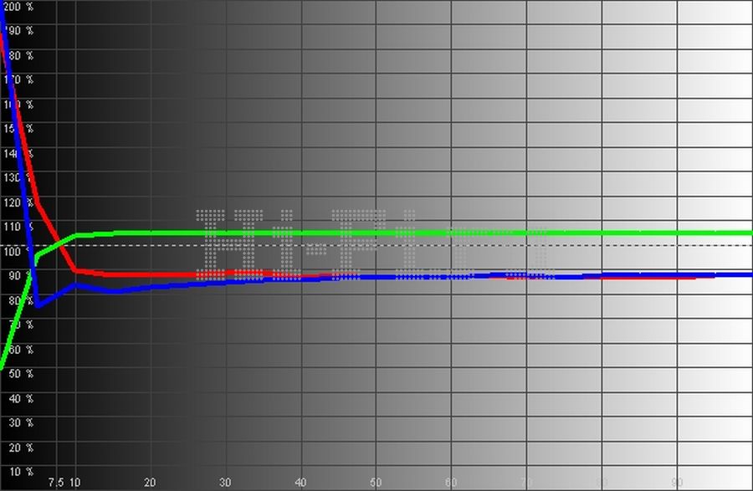Click the "30 %" vertical axis label

(x=18, y=422)
